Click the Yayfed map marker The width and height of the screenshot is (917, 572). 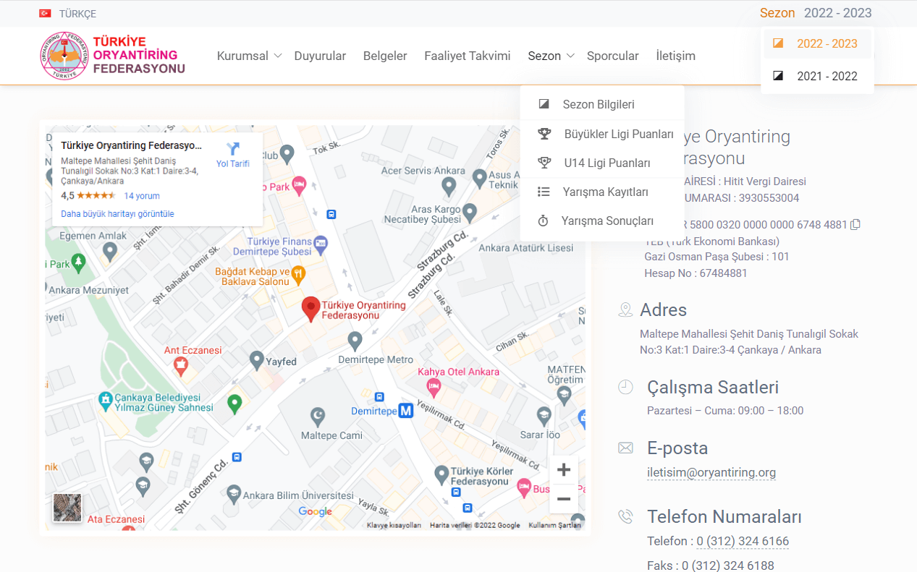click(256, 359)
